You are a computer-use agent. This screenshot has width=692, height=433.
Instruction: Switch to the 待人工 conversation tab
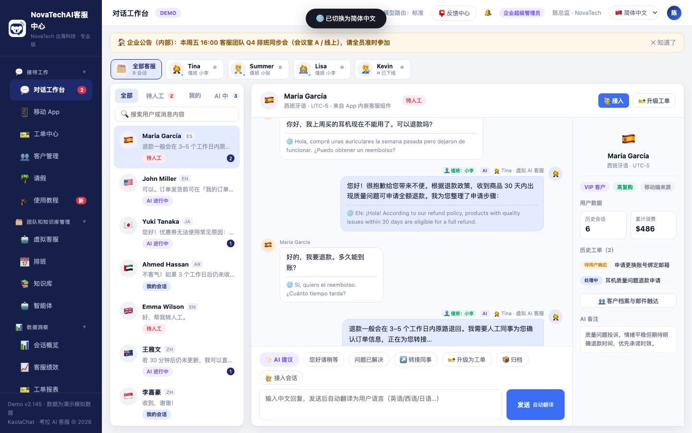point(161,96)
